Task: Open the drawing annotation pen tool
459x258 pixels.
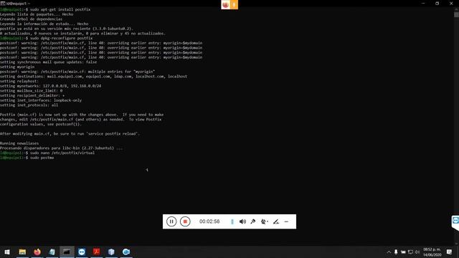Action: click(275, 221)
